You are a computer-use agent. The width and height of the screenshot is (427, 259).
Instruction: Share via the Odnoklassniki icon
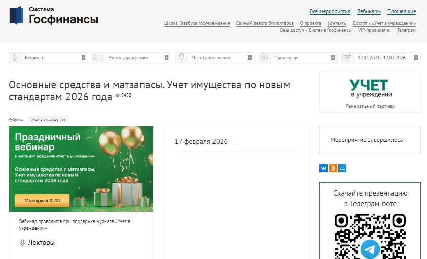[333, 168]
